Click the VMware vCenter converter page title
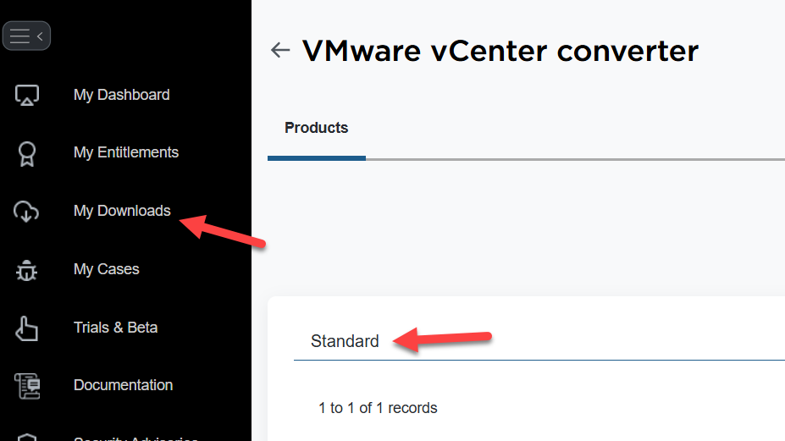Viewport: 785px width, 441px height. 500,51
